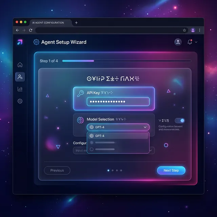Select the AI AGENT CONFIGURATION tab
This screenshot has width=217, height=217.
(51, 23)
